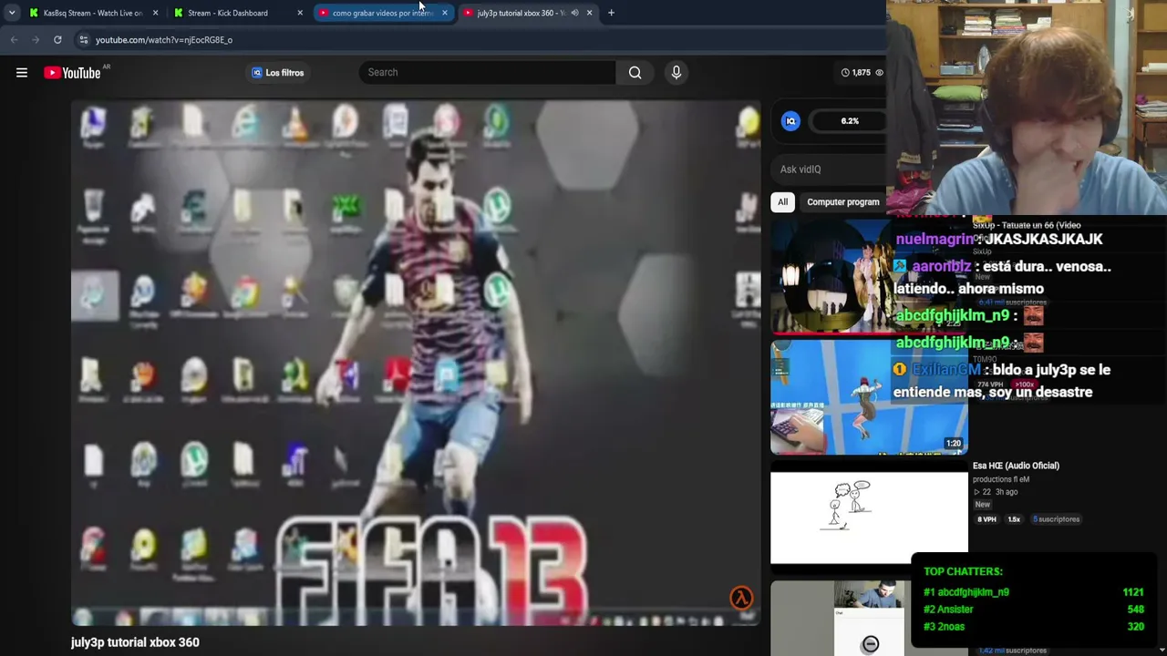The height and width of the screenshot is (656, 1167).
Task: Toggle the eye icon beside 1,875
Action: pos(879,73)
